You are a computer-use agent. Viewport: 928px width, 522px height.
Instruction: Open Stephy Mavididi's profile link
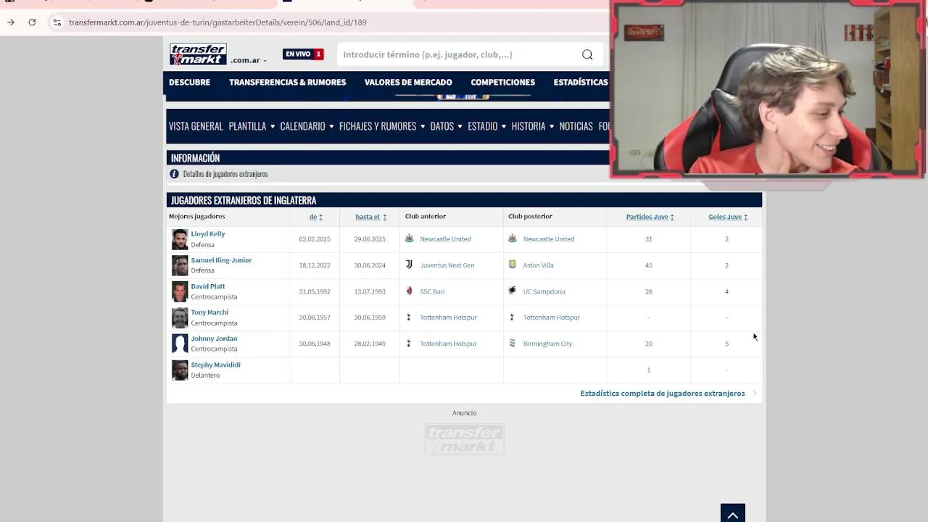pyautogui.click(x=215, y=365)
